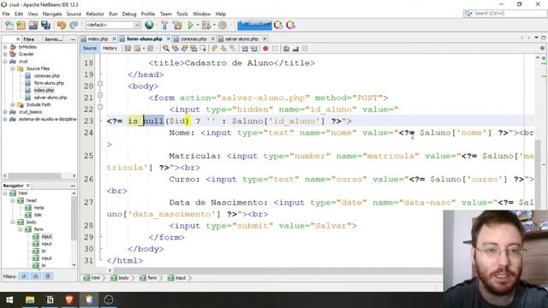548x308 pixels.
Task: Click the first profiler snapshot icon after the memory bar
Action: (x=278, y=25)
